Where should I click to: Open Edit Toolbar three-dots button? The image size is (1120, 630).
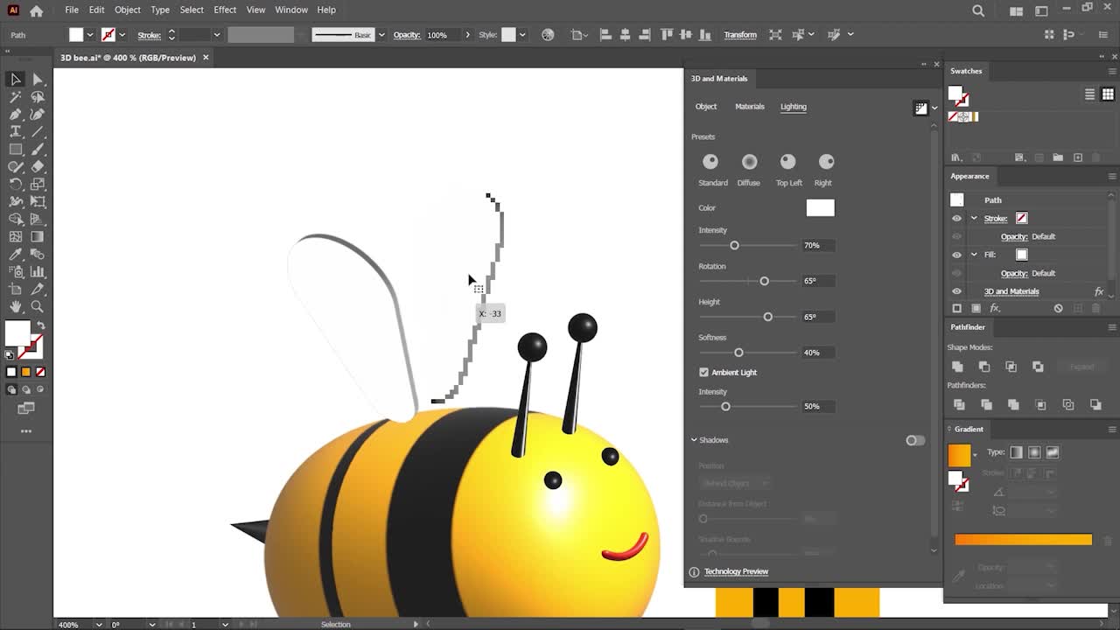26,430
